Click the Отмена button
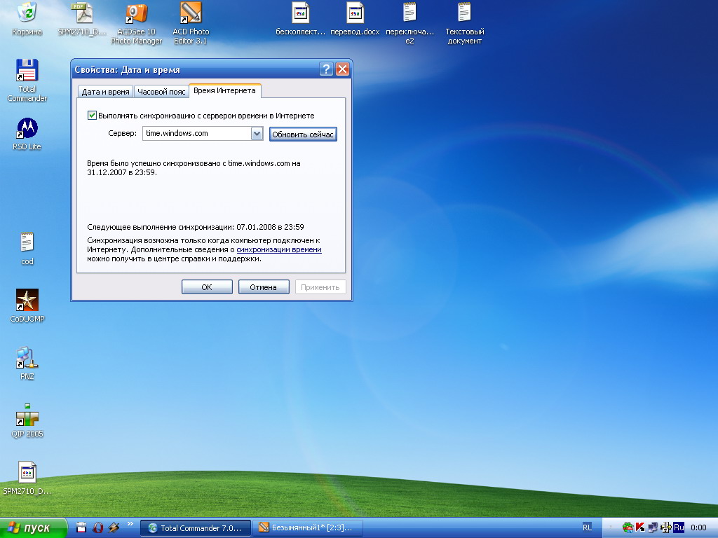 tap(264, 287)
